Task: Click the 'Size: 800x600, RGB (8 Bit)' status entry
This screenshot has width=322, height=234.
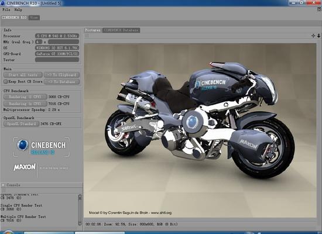Action: [153, 224]
